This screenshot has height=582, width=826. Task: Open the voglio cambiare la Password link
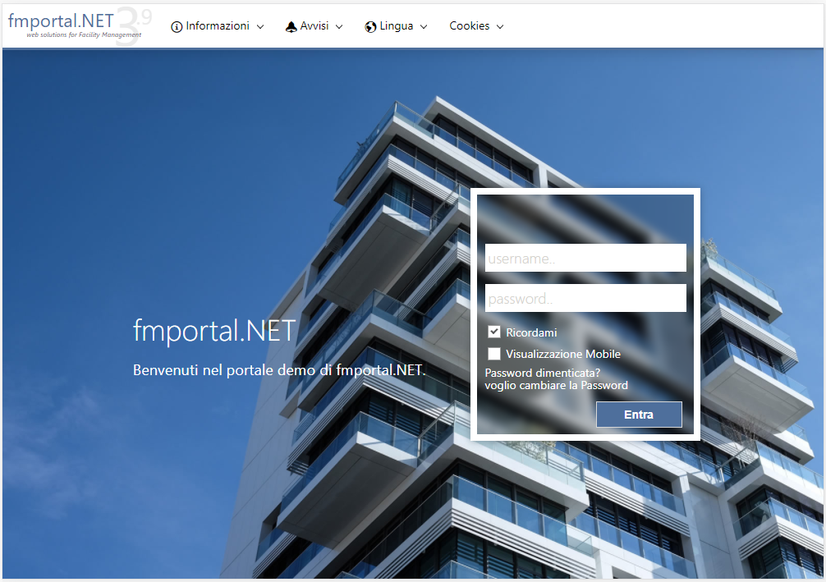[557, 386]
